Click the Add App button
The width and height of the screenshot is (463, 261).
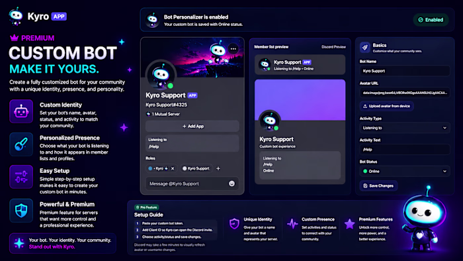pos(192,127)
